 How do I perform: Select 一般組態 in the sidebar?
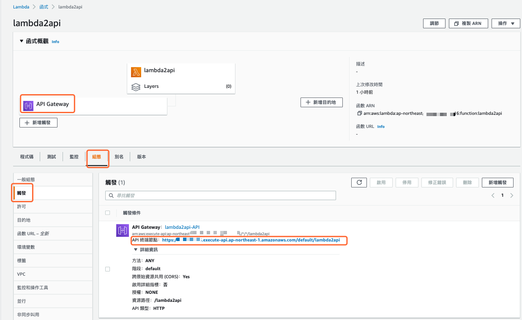click(53, 179)
